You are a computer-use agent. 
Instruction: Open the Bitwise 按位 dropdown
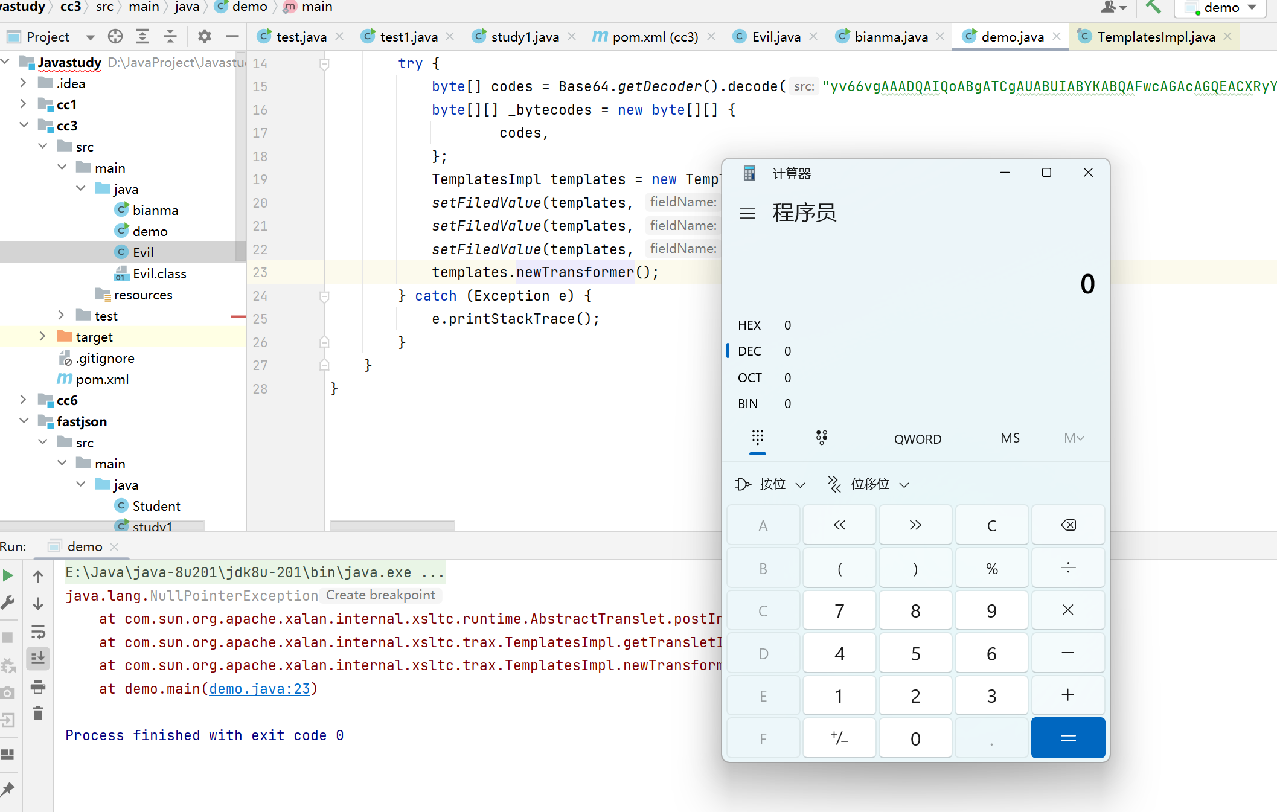pyautogui.click(x=770, y=484)
